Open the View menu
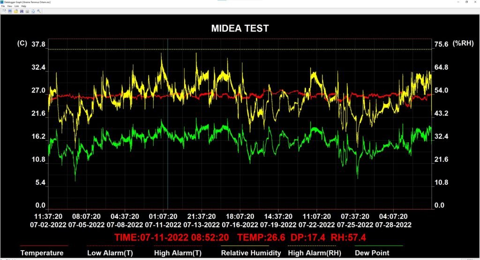This screenshot has height=260, width=480. [9, 6]
